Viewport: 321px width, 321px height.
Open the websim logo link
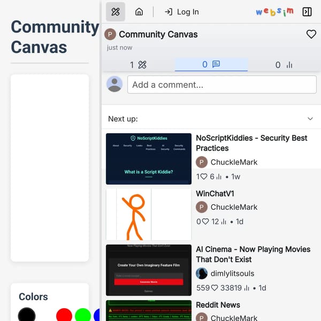pyautogui.click(x=274, y=12)
